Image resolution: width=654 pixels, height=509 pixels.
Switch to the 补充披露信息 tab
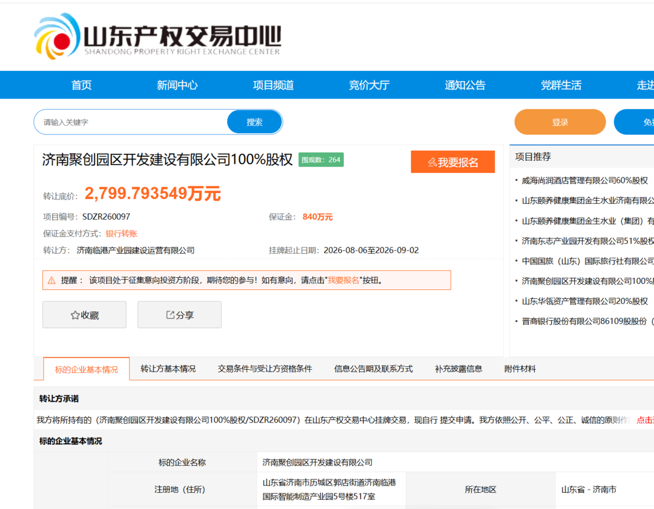(x=458, y=369)
